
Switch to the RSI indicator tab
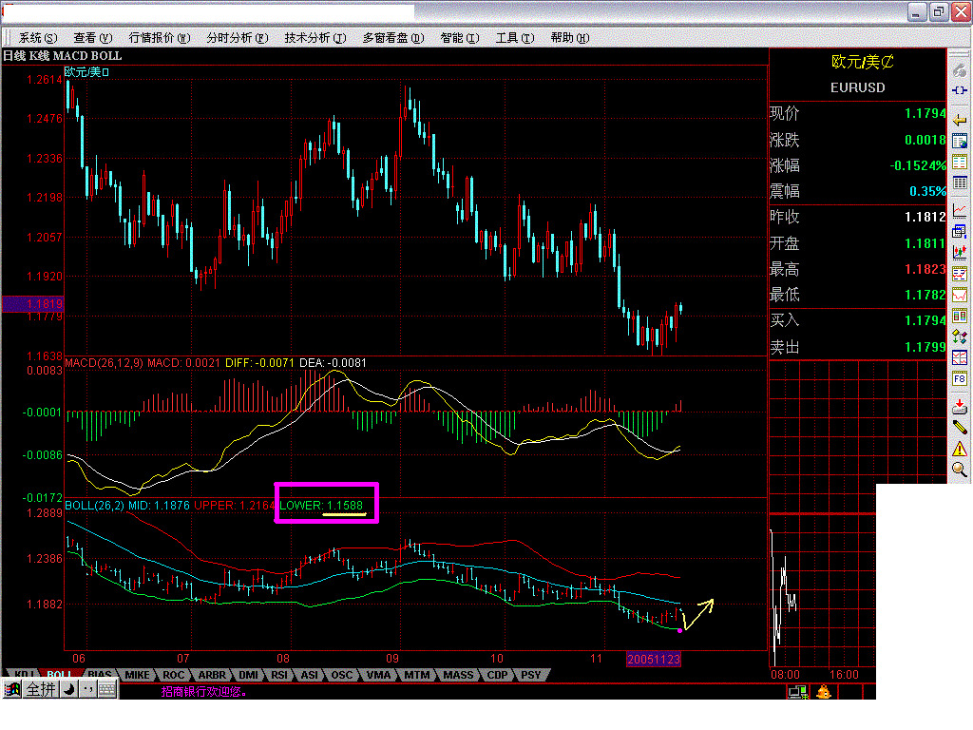(x=279, y=675)
